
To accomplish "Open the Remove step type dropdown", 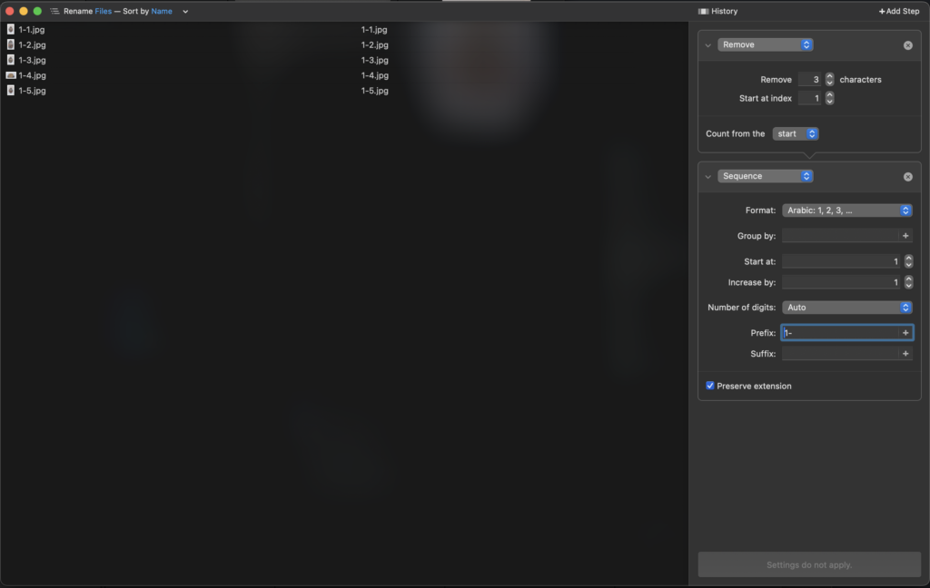I will pos(765,44).
